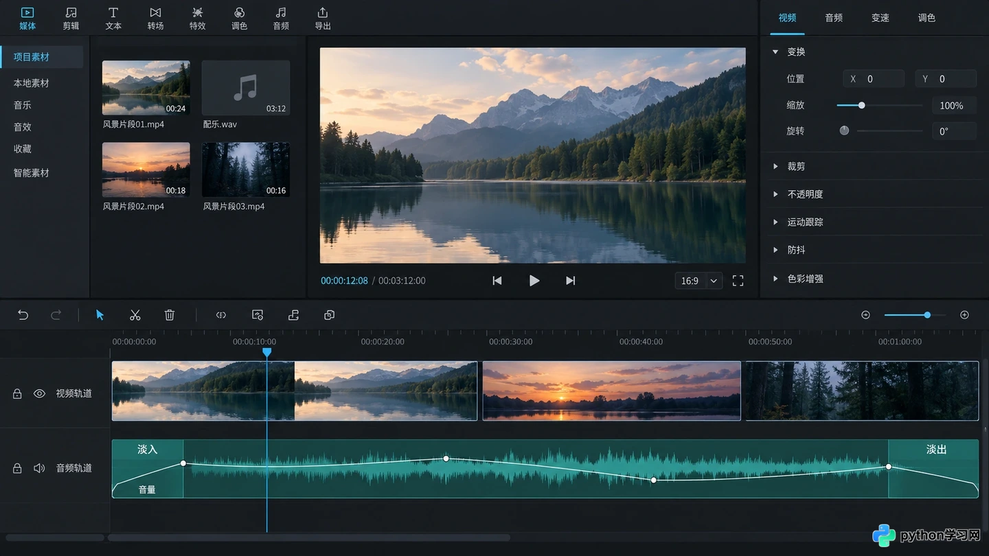This screenshot has width=989, height=556.
Task: Expand the 裁剪 section
Action: coord(775,166)
